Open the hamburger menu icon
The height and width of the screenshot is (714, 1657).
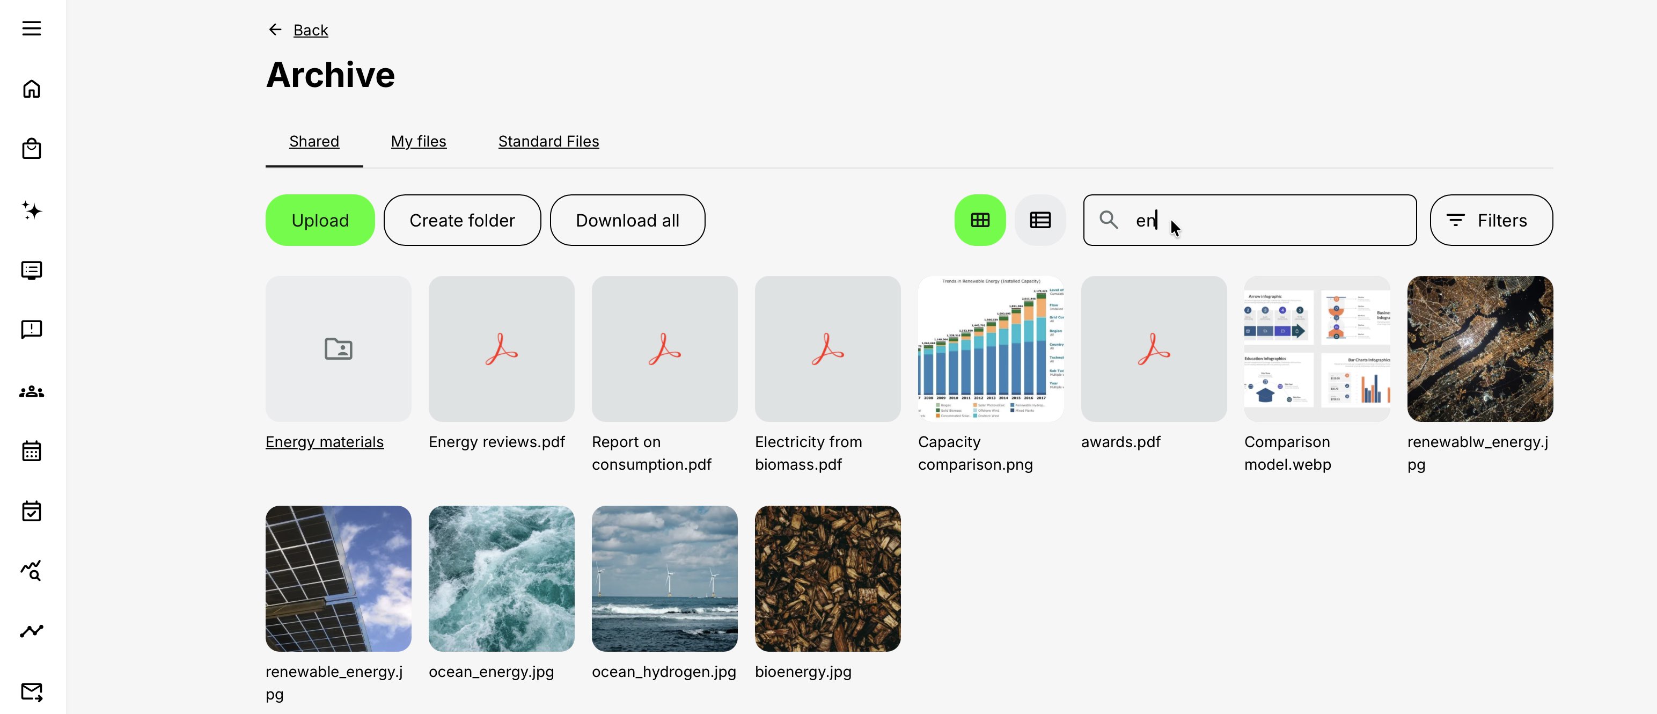pos(32,28)
